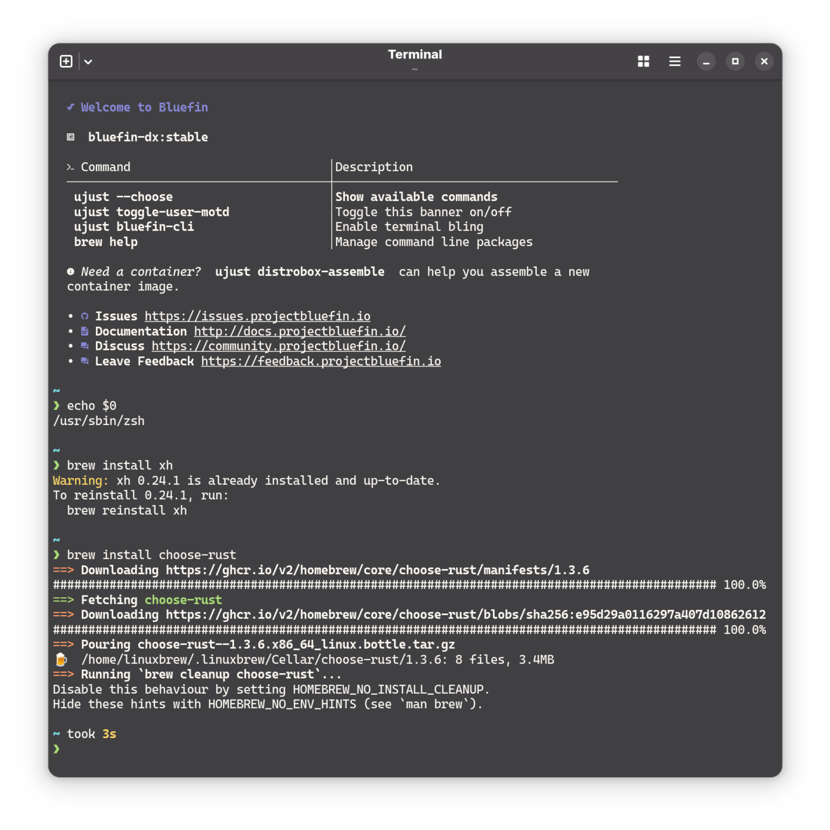The width and height of the screenshot is (830, 830).
Task: Click the bold 'Issues' label
Action: [x=116, y=316]
